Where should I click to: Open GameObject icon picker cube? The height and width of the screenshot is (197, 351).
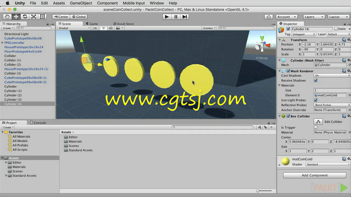pyautogui.click(x=281, y=30)
